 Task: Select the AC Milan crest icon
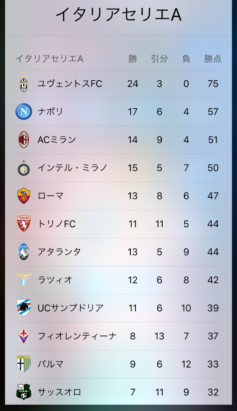click(23, 140)
